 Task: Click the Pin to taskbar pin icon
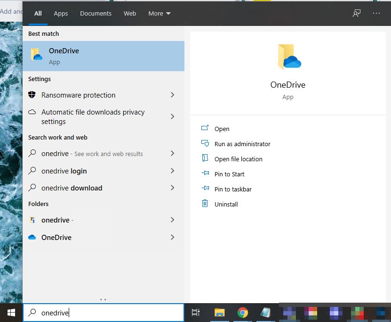205,188
